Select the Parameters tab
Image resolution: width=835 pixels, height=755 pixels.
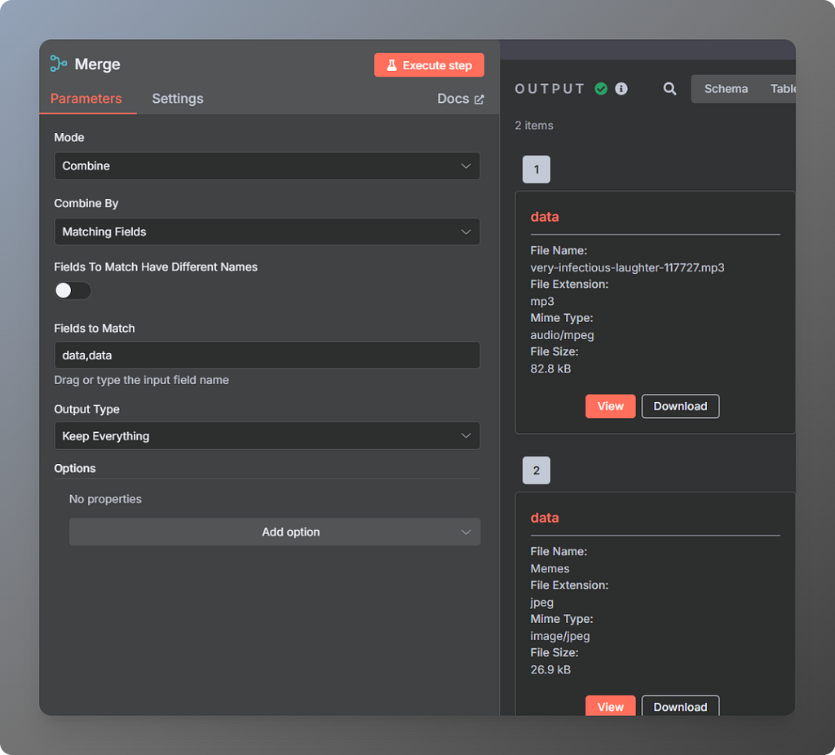click(x=87, y=98)
